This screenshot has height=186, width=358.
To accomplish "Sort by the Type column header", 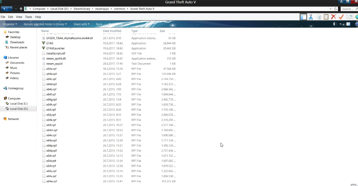I will coord(144,31).
